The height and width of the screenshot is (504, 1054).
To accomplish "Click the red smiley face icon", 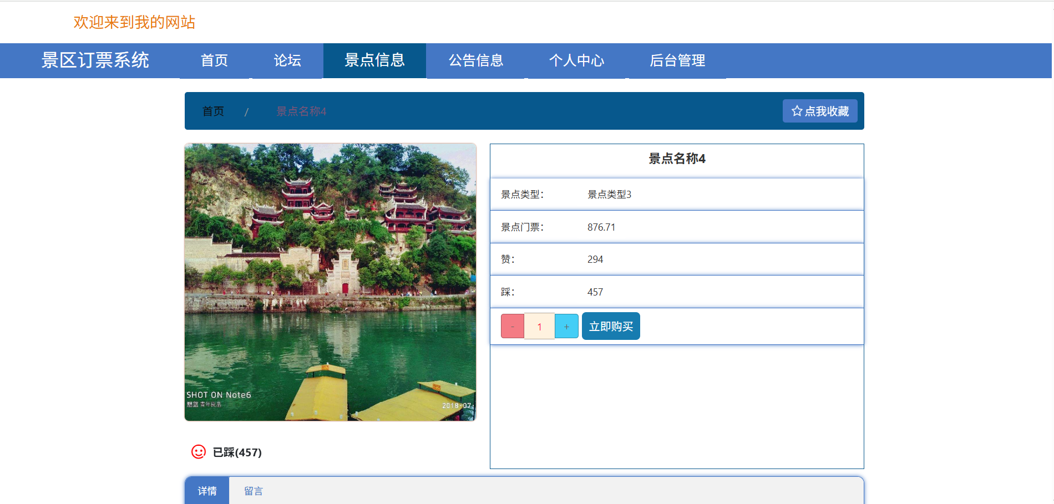I will (198, 452).
